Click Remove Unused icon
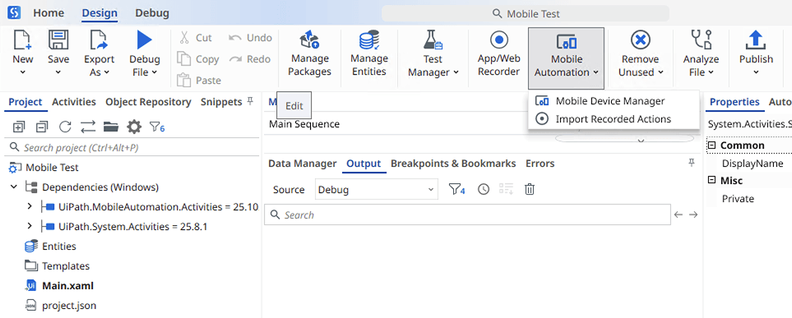Screen dimensions: 792x318 pos(641,39)
